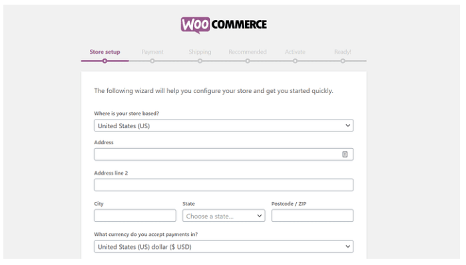The image size is (466, 265).
Task: Click the autofill icon in Address field
Action: 345,155
